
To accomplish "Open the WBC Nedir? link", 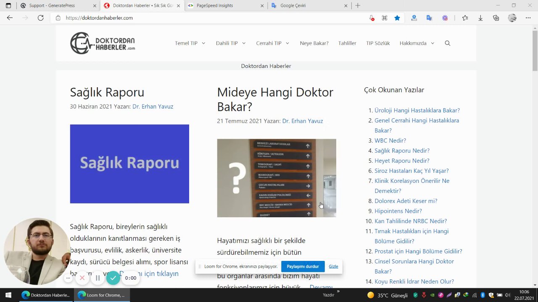I will pyautogui.click(x=390, y=141).
